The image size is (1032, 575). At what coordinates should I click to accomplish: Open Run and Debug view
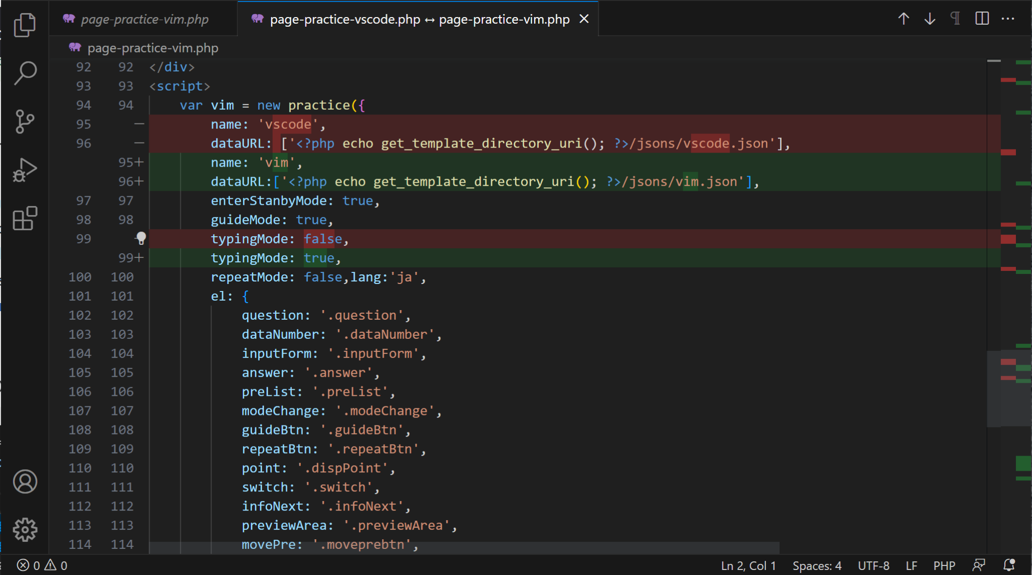coord(25,170)
